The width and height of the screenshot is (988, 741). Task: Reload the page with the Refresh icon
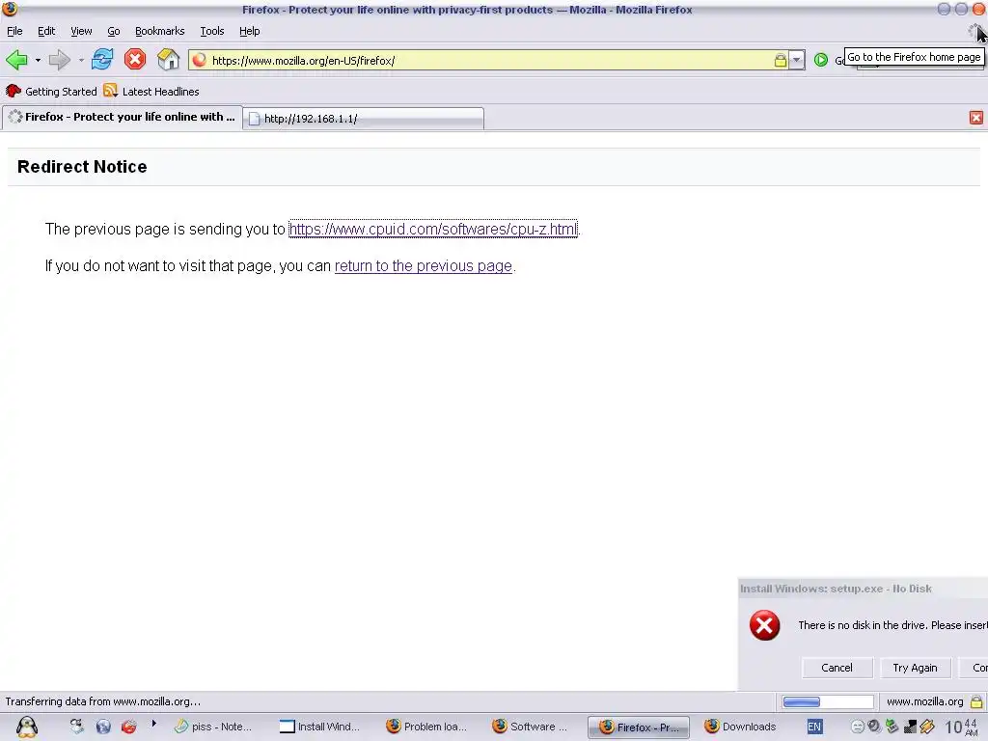click(102, 60)
